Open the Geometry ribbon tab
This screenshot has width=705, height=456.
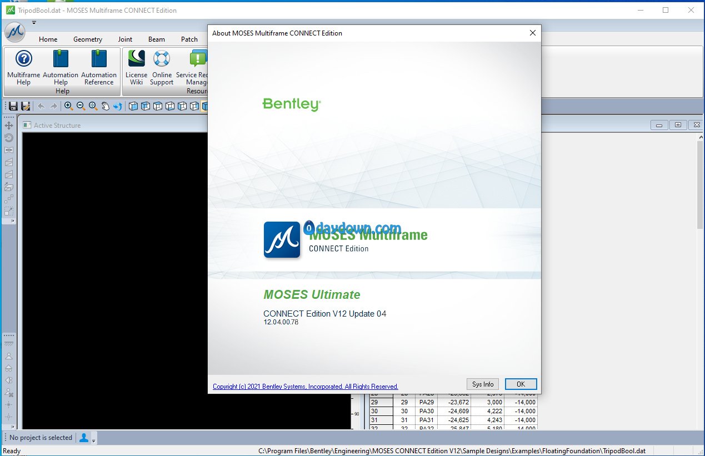88,39
